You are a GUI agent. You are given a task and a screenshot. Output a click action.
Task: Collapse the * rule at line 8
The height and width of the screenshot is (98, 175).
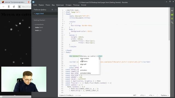click(64, 24)
